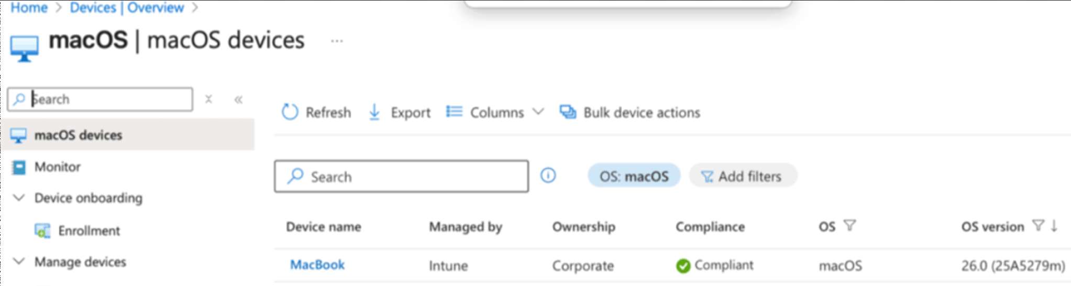
Task: Go to Home breadcrumb link
Action: [29, 8]
